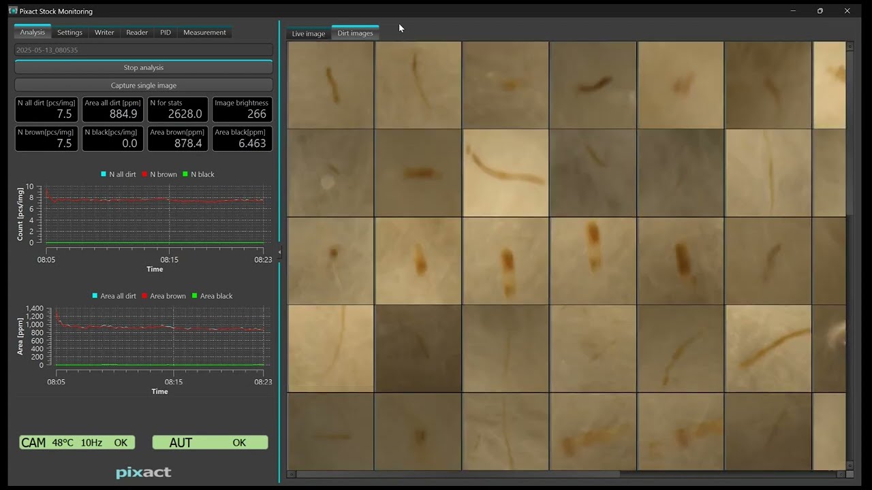Toggle N brown legend swatch
The width and height of the screenshot is (872, 490).
[143, 174]
